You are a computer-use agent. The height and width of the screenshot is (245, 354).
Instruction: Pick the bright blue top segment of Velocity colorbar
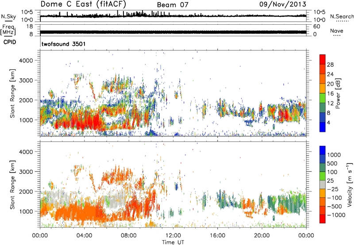[323, 150]
